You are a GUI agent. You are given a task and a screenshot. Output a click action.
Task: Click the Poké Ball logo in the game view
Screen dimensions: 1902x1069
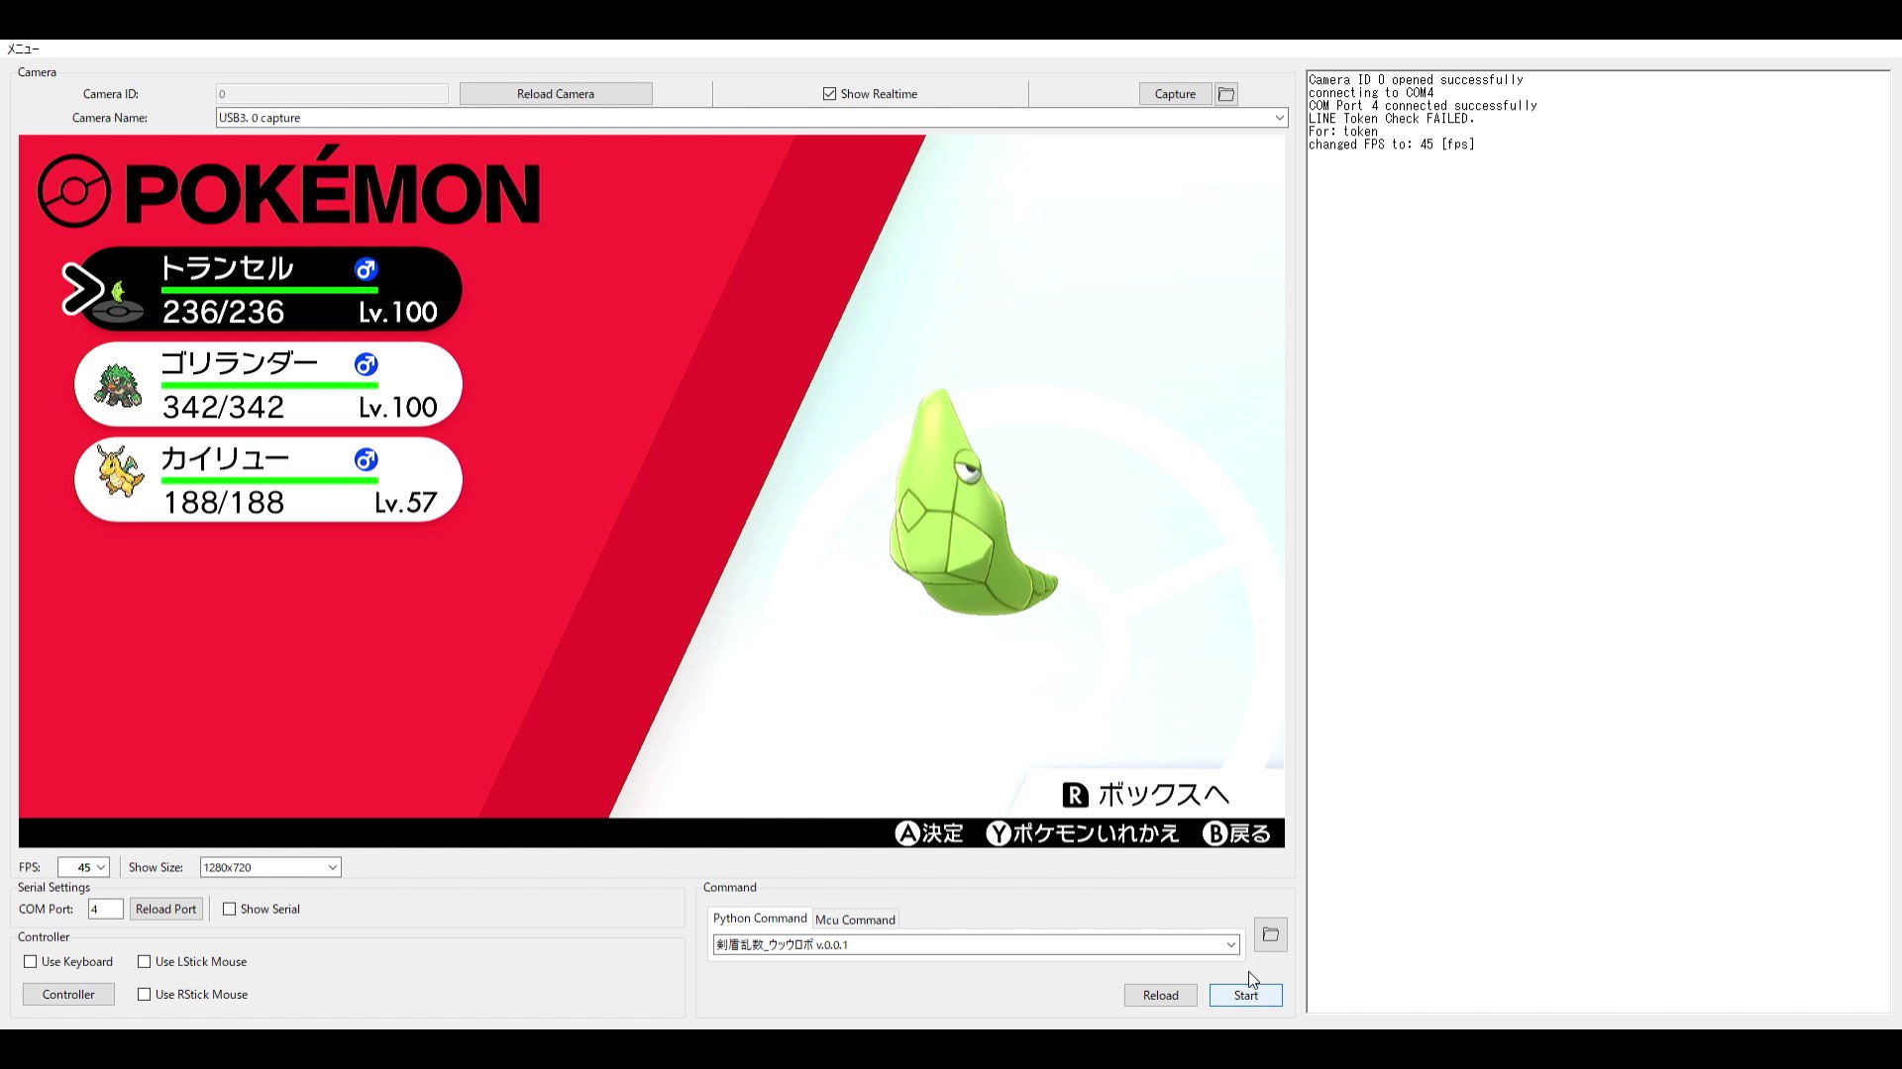[x=74, y=191]
